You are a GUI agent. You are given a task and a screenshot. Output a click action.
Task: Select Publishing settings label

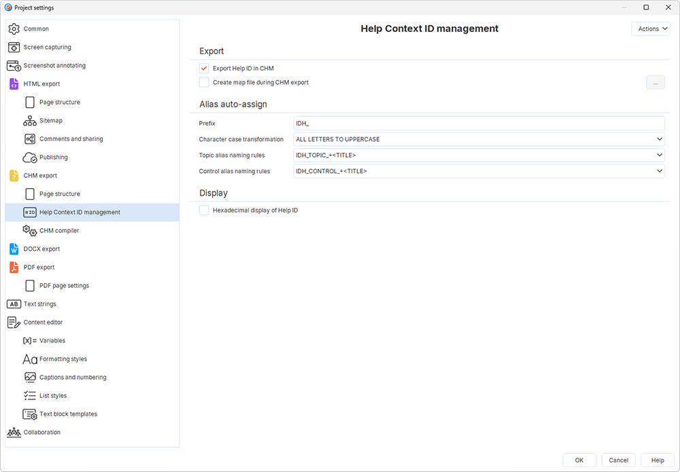click(x=53, y=157)
